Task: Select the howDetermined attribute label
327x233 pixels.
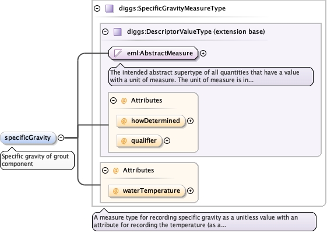Action: click(156, 121)
